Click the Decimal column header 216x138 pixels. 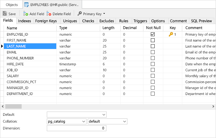132,28
